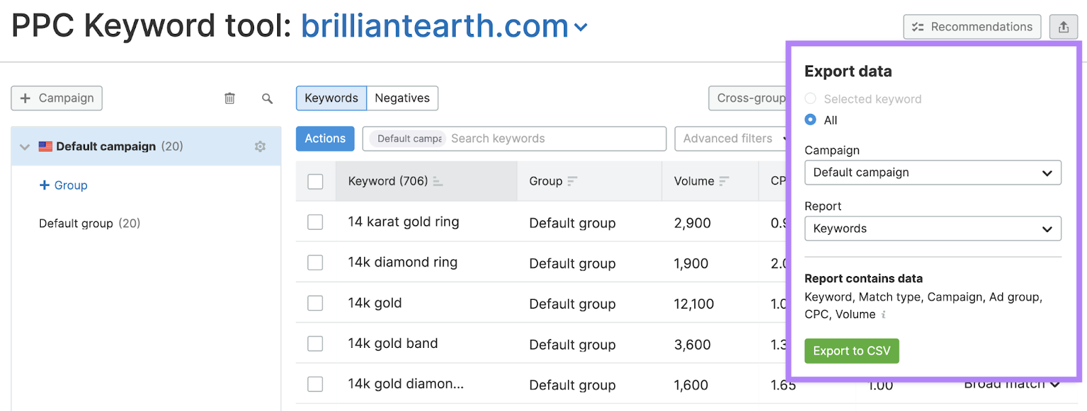The image size is (1087, 411).
Task: Open the Report dropdown showing Keywords
Action: pos(933,229)
